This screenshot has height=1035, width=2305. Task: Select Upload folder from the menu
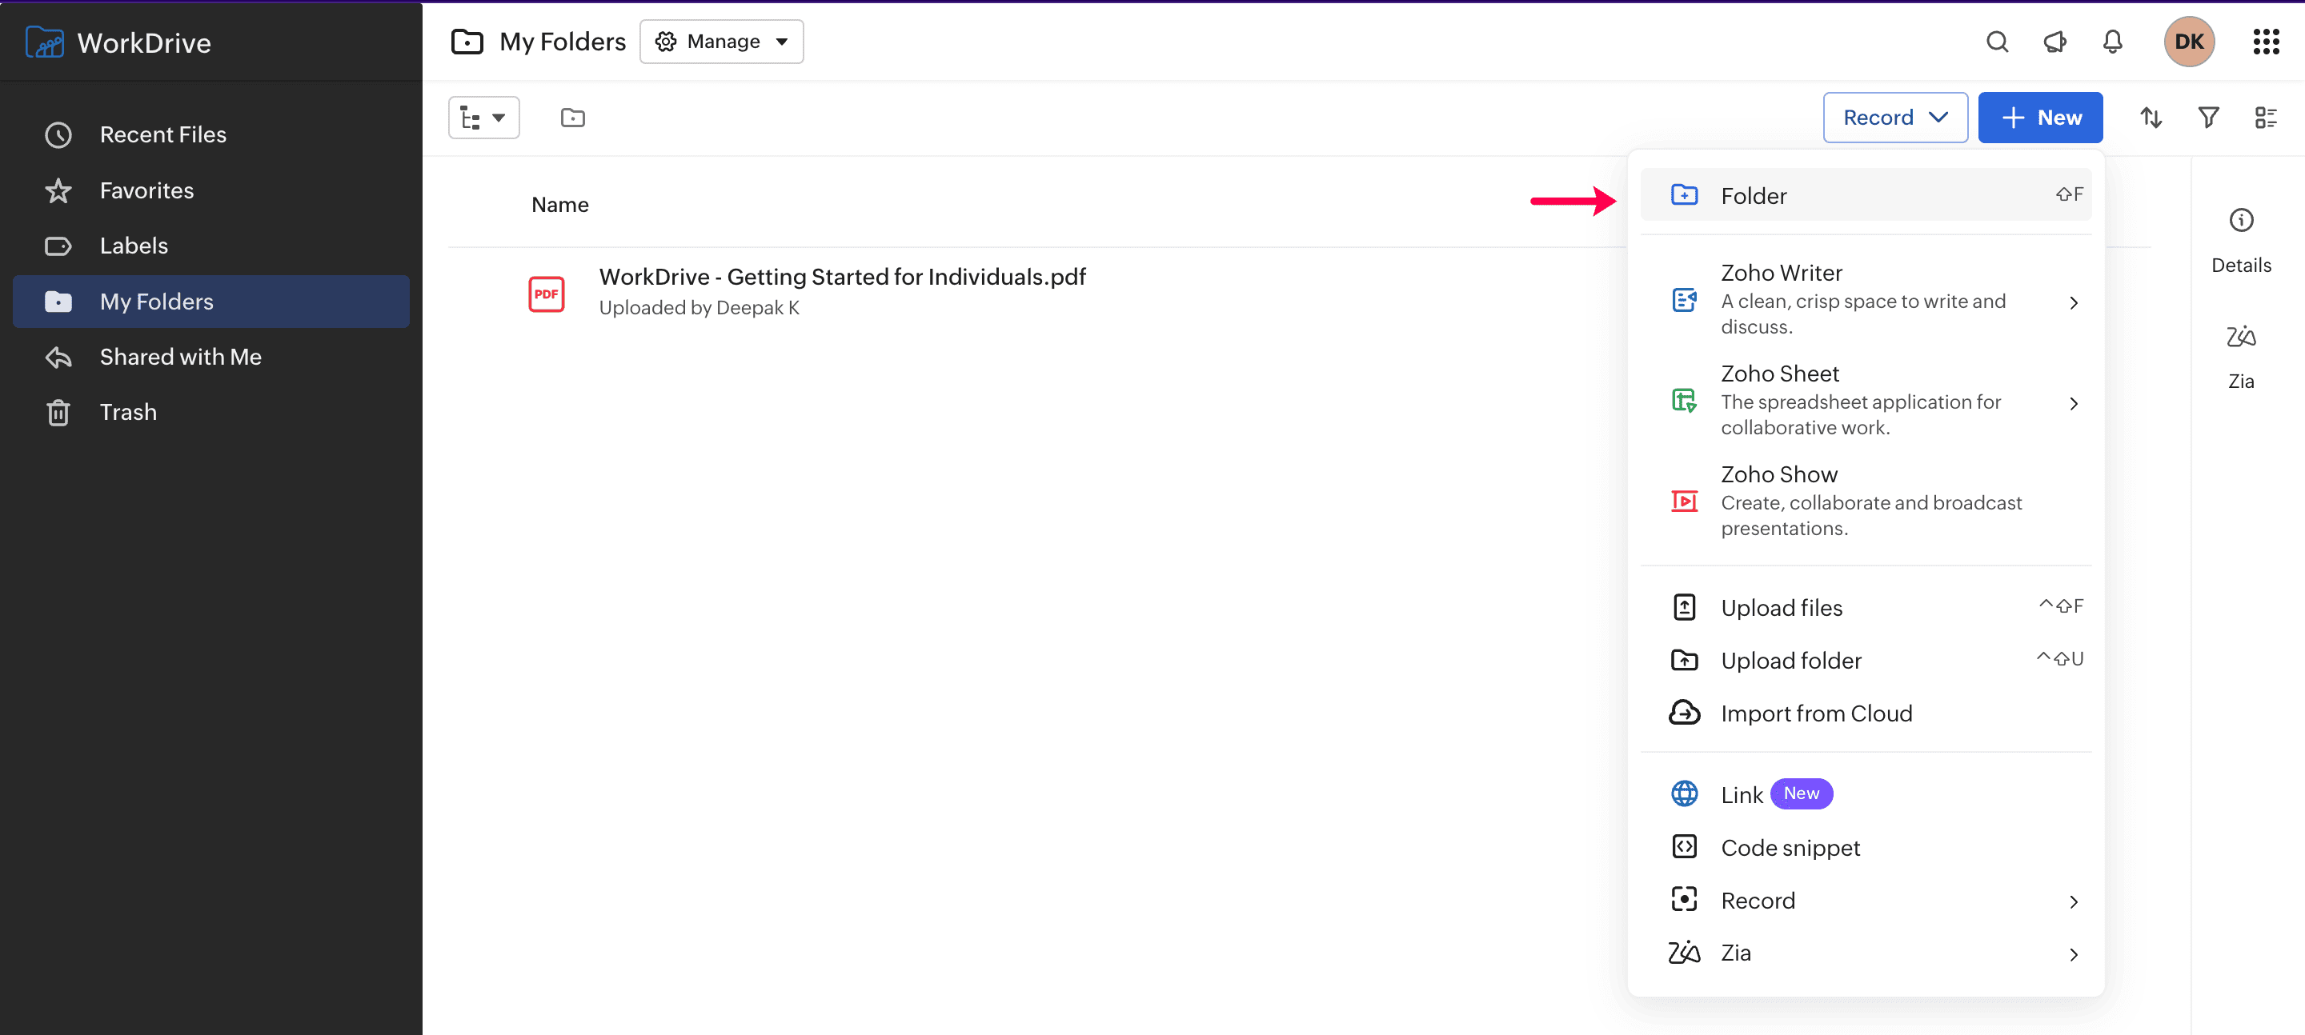coord(1790,659)
